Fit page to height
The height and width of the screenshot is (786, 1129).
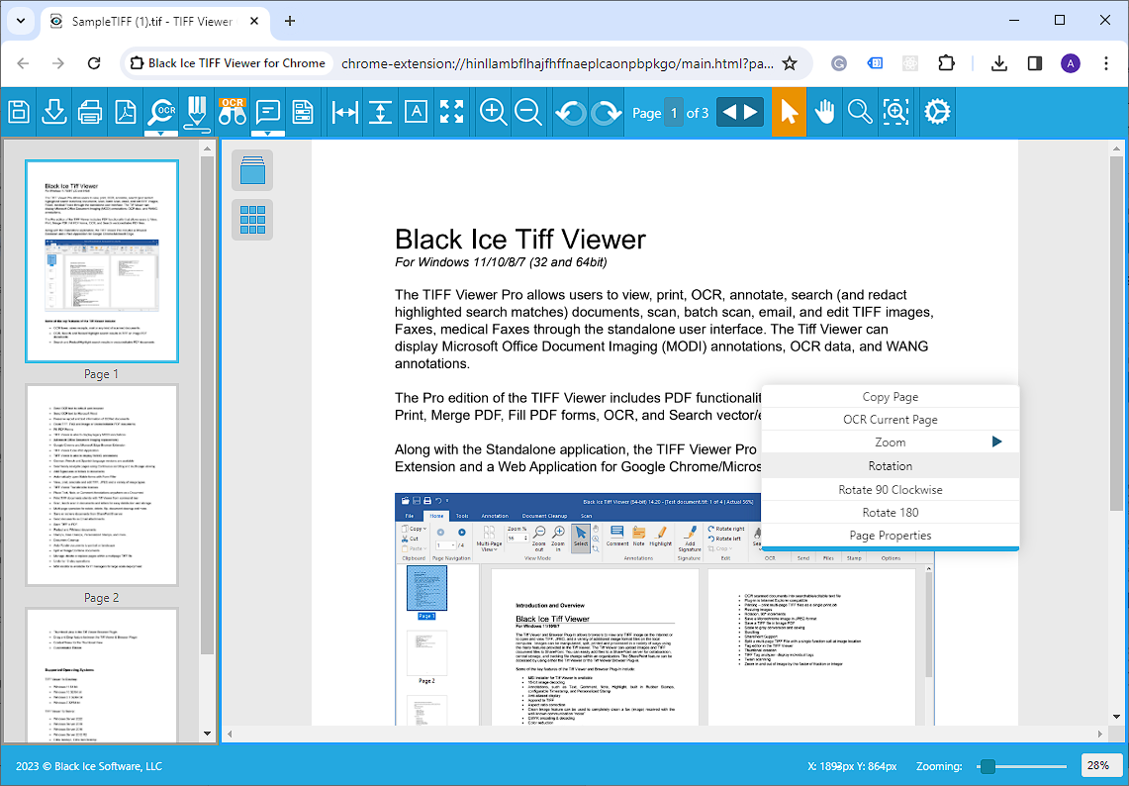pyautogui.click(x=380, y=112)
